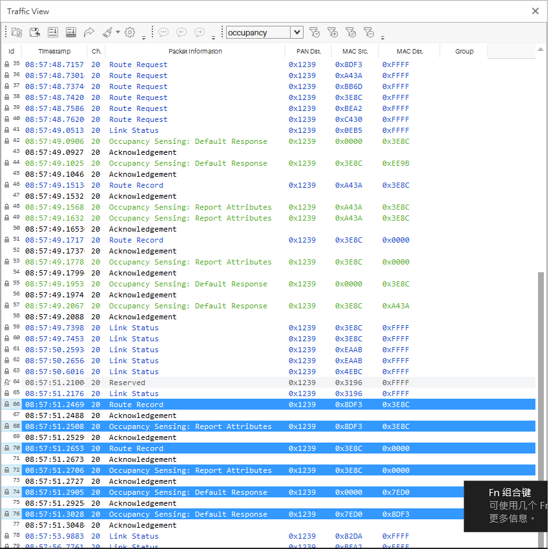This screenshot has height=549, width=549.
Task: Click MAC destination 0x7ED0 in packet 74
Action: pos(396,492)
